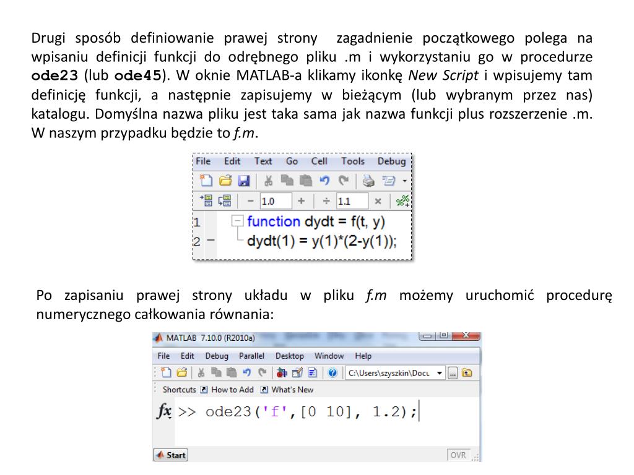634x475 pixels.
Task: Open Edit menu in MATLAB main window
Action: click(187, 356)
